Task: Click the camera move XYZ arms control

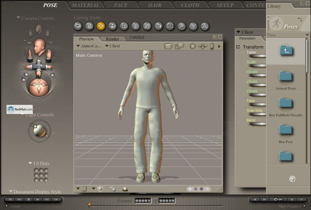Action: [x=39, y=67]
